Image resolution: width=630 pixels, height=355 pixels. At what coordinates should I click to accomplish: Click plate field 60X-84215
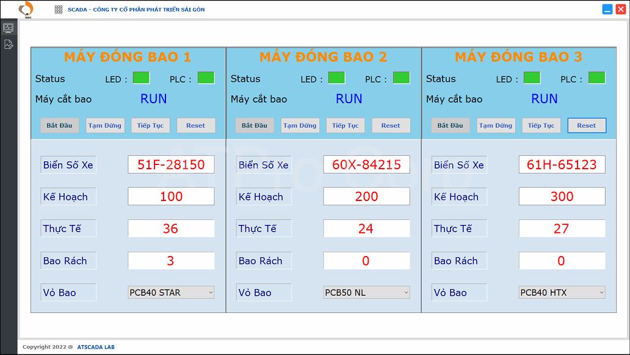tap(366, 164)
